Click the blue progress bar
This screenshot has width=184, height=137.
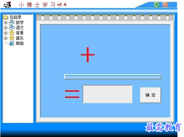113,77
